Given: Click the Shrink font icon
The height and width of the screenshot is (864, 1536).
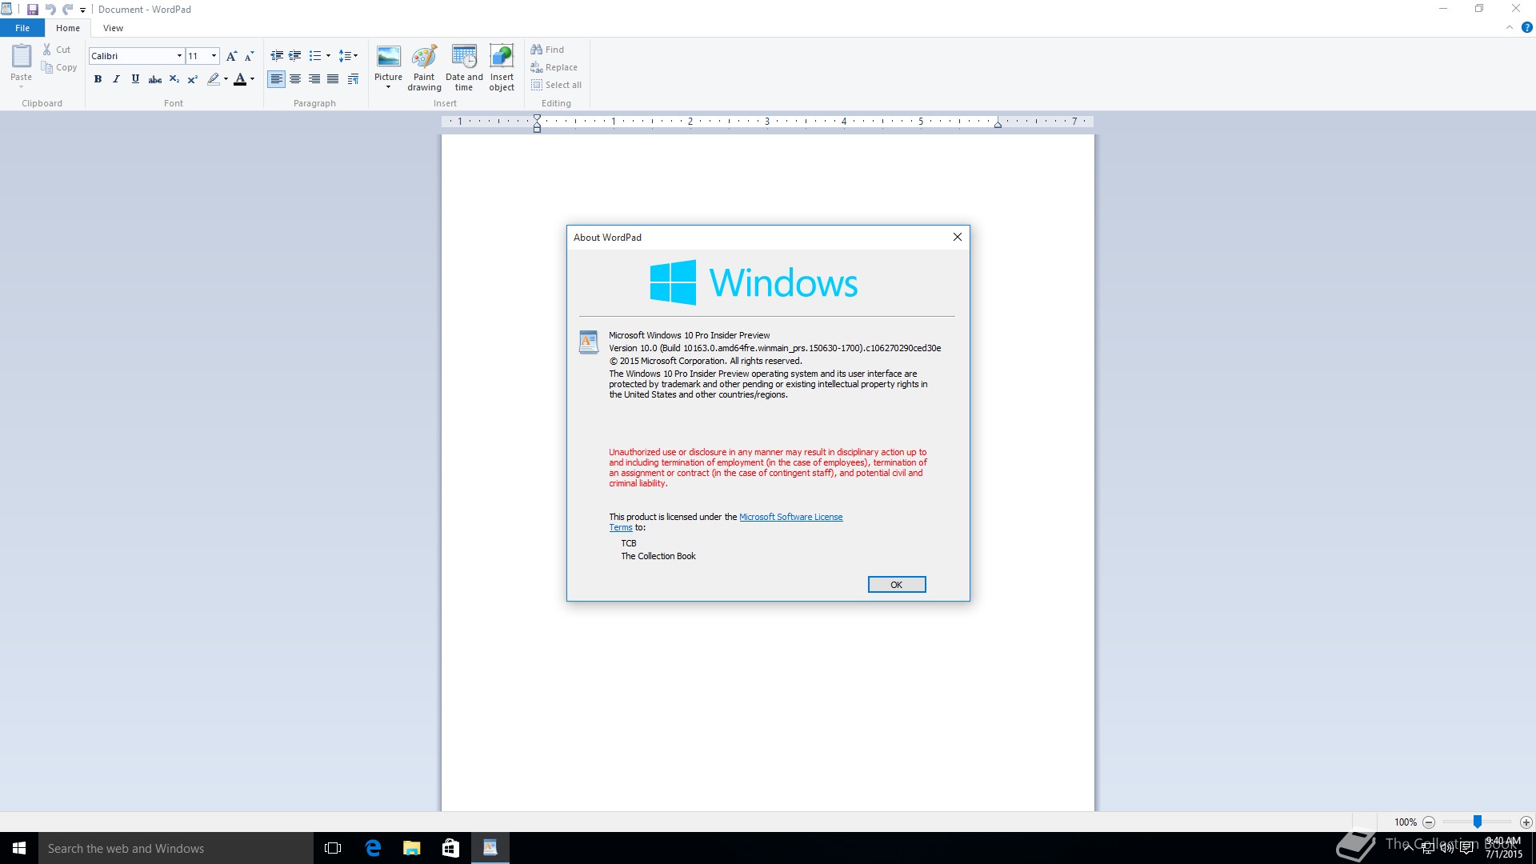Looking at the screenshot, I should pos(249,56).
